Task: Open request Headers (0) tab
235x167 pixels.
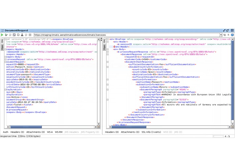Action: pyautogui.click(x=17, y=132)
